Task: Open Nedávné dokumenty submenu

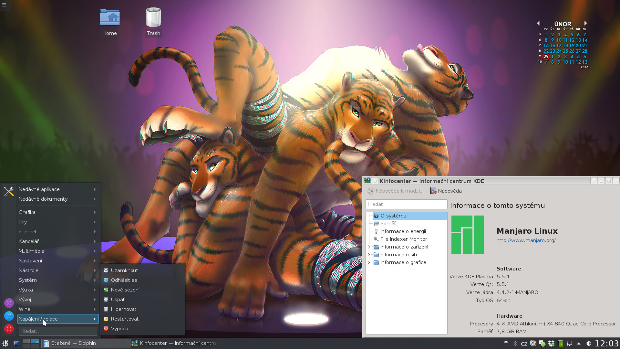Action: click(58, 199)
